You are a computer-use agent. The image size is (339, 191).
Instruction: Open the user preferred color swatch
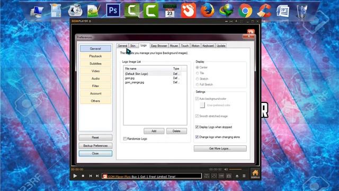(202, 105)
